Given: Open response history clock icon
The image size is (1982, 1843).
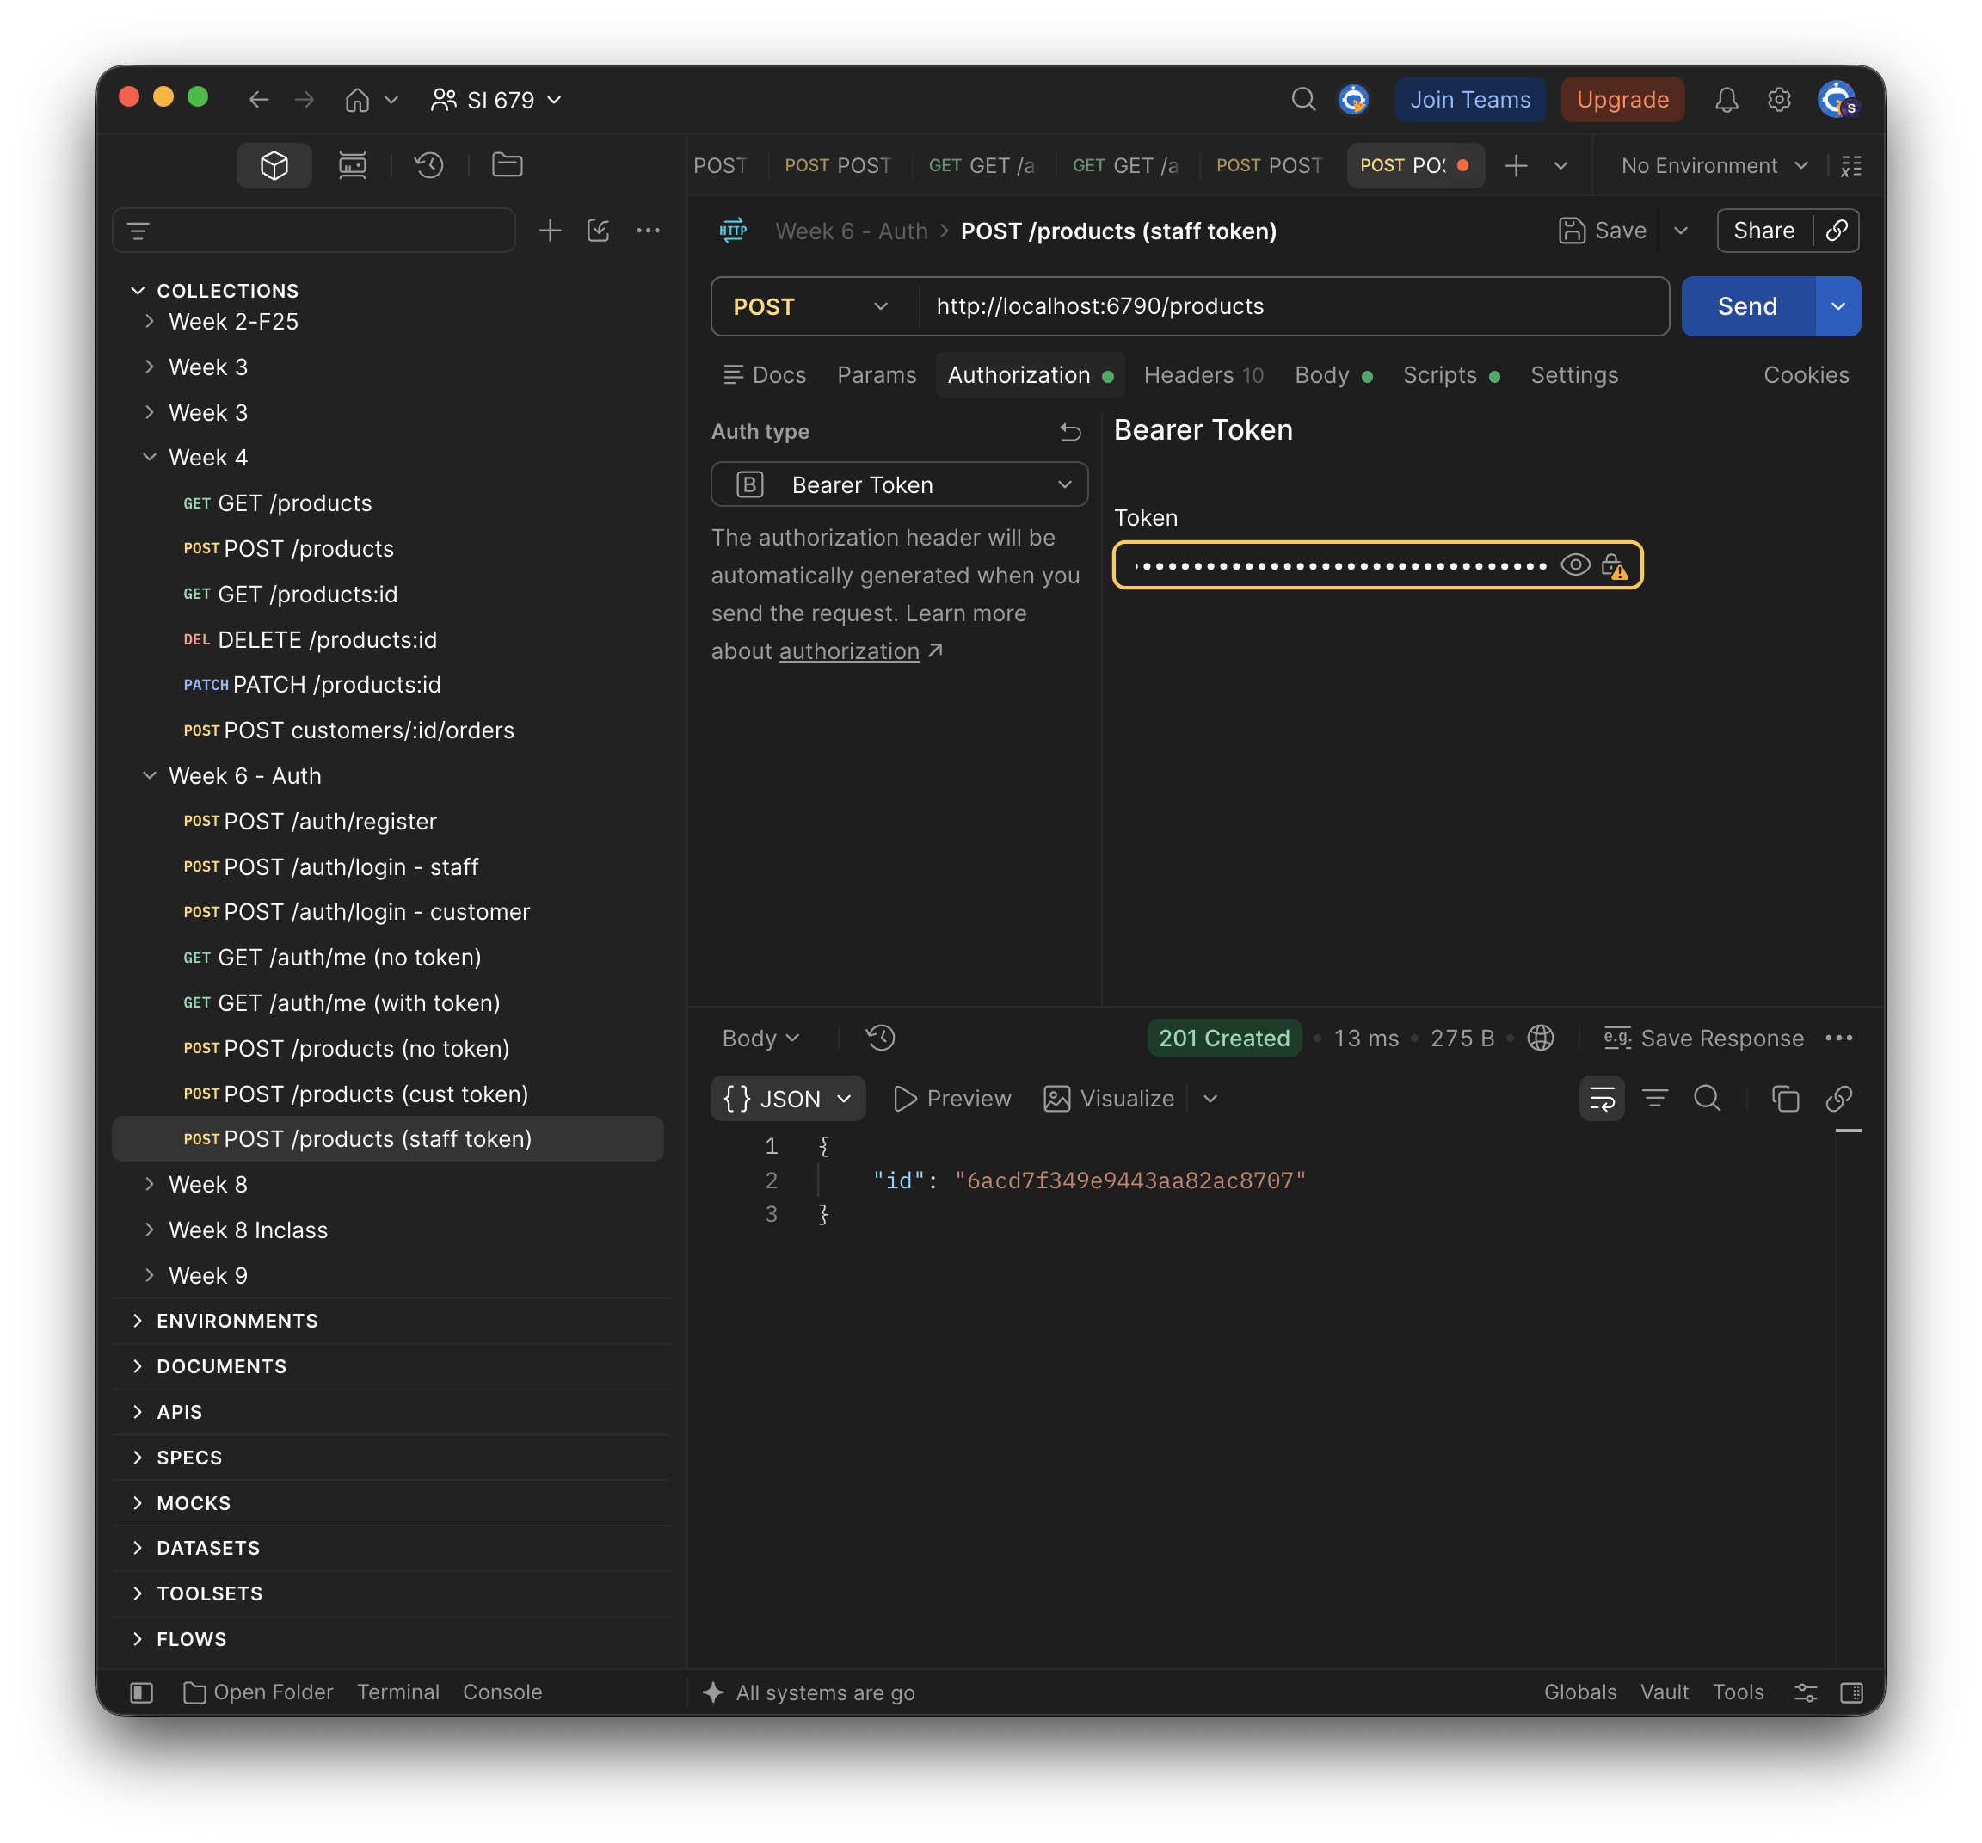Looking at the screenshot, I should coord(882,1039).
